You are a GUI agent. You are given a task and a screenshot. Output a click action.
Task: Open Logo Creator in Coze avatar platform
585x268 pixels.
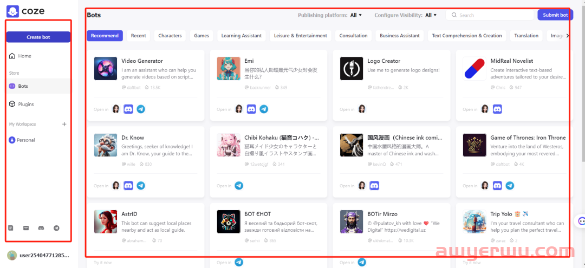[362, 109]
